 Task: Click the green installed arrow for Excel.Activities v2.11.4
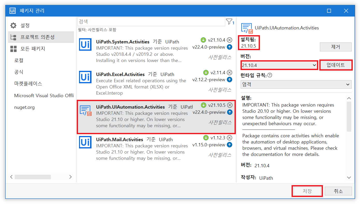206,72
